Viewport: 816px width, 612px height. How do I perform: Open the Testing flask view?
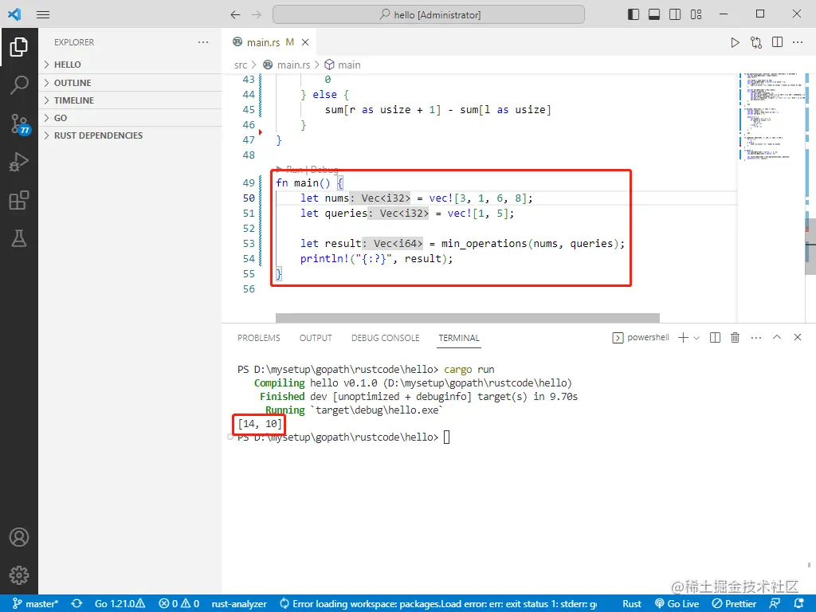click(19, 238)
